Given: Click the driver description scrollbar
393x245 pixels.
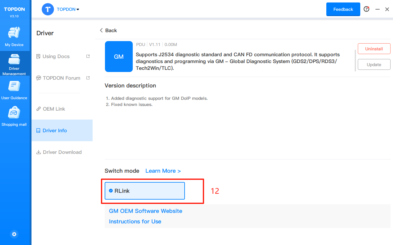Looking at the screenshot, I should [355, 60].
